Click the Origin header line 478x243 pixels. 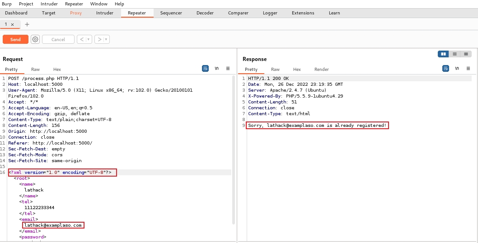(x=47, y=131)
